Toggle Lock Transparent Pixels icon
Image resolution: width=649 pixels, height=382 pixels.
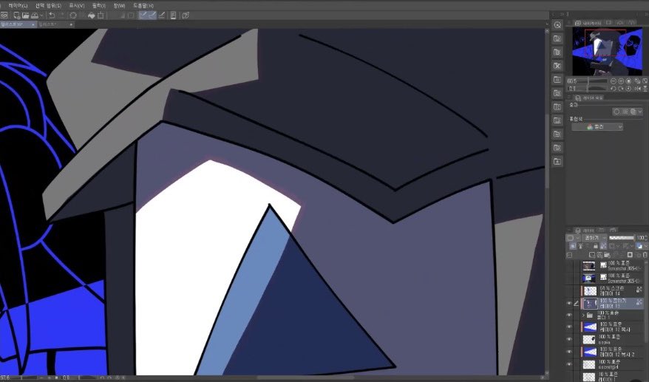(603, 246)
